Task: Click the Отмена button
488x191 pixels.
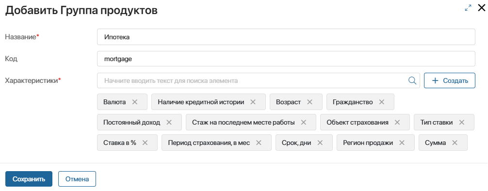Action: 77,179
